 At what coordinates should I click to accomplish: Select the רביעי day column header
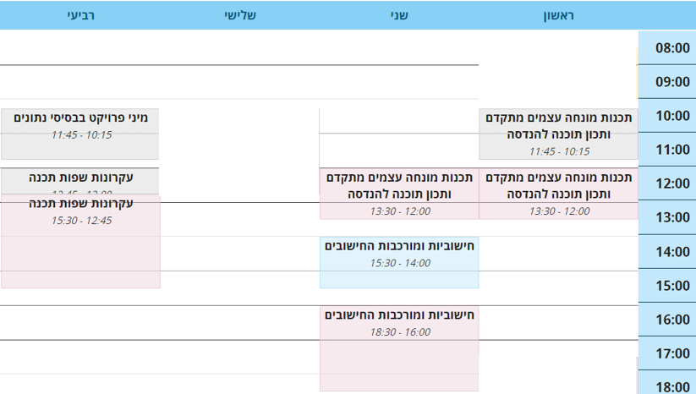[x=80, y=15]
